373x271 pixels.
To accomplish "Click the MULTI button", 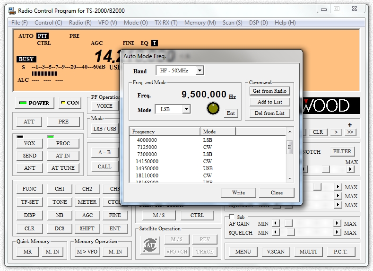I will (x=308, y=252).
